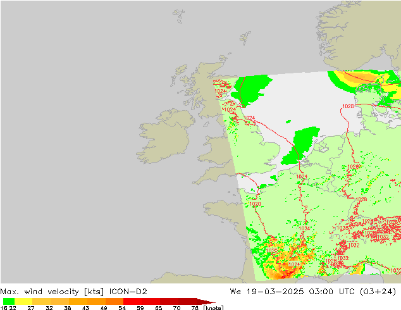
Task: Click the '54' legend scale value
Action: tap(122, 307)
